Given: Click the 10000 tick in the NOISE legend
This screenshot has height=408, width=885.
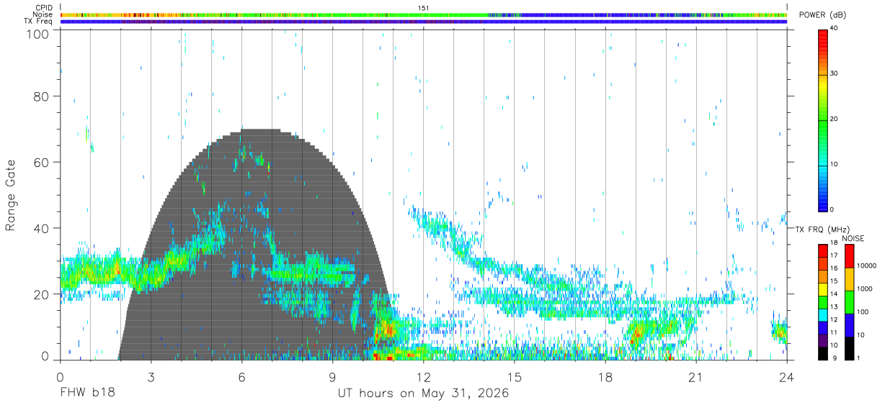Looking at the screenshot, I should coord(868,266).
